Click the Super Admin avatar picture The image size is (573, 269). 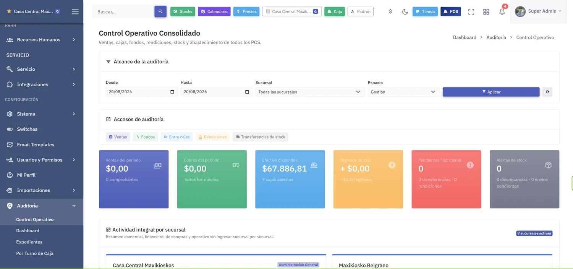click(520, 11)
